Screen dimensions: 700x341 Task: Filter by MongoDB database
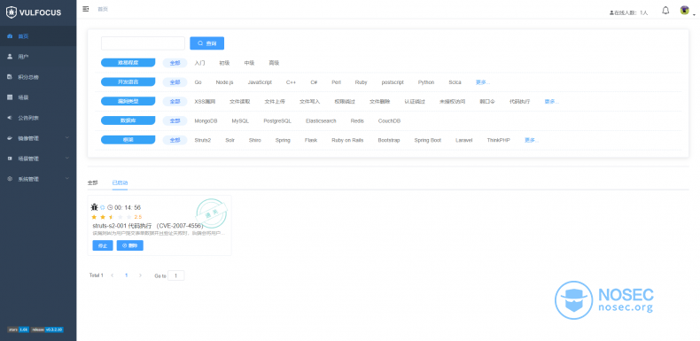(206, 121)
